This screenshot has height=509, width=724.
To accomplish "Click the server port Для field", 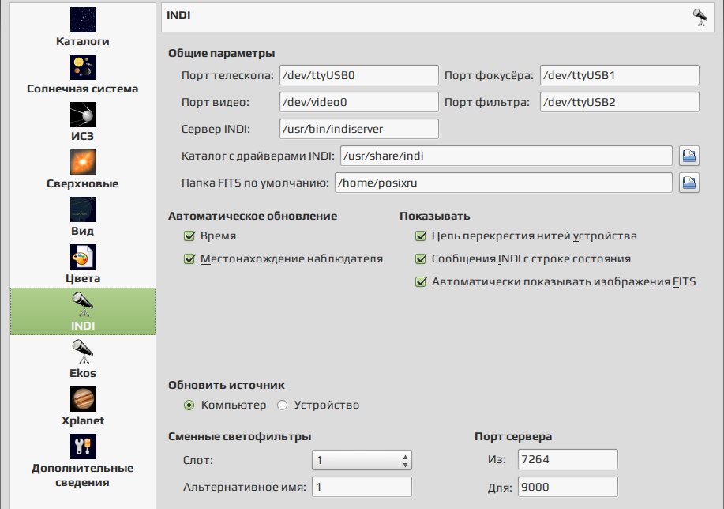I will click(x=568, y=487).
